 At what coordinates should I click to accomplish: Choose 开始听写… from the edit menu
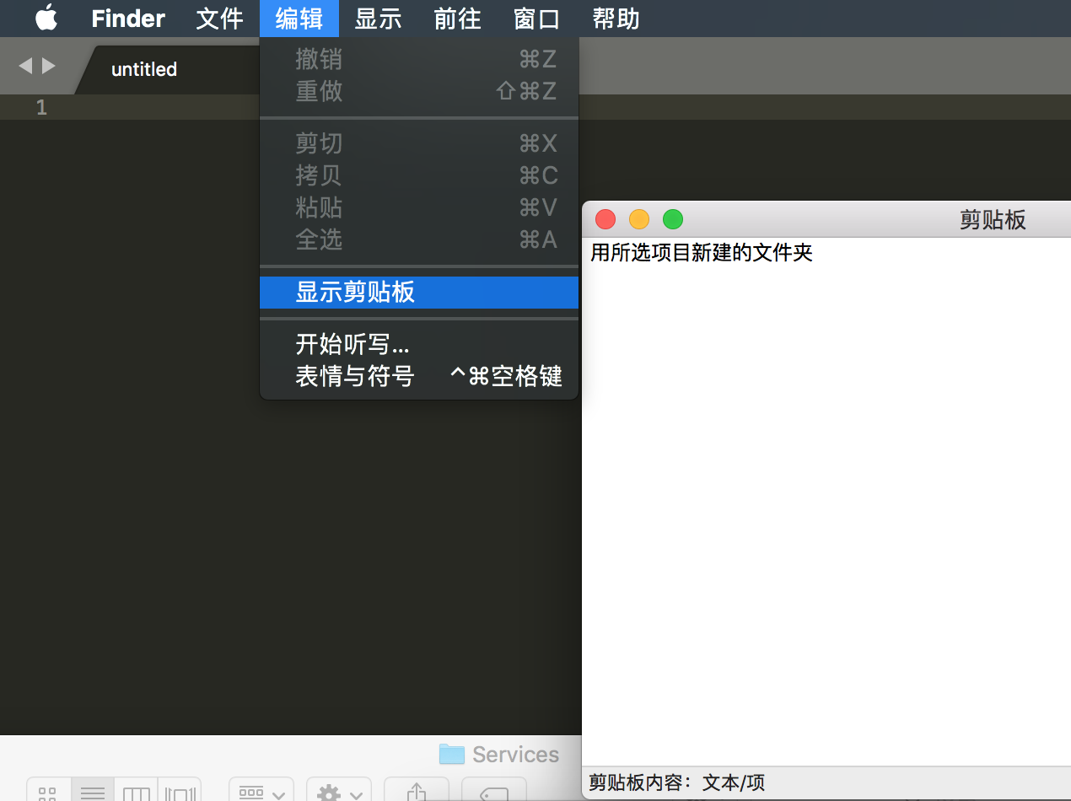click(419, 344)
